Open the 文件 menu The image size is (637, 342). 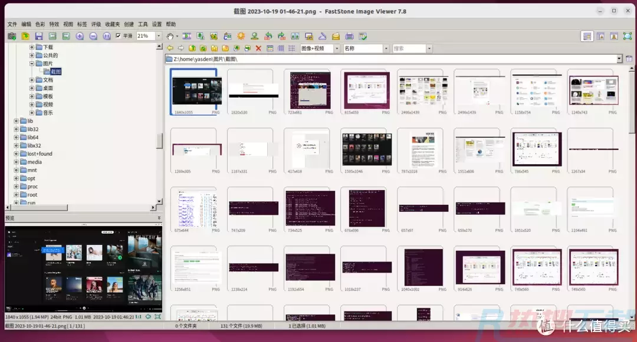pos(12,24)
